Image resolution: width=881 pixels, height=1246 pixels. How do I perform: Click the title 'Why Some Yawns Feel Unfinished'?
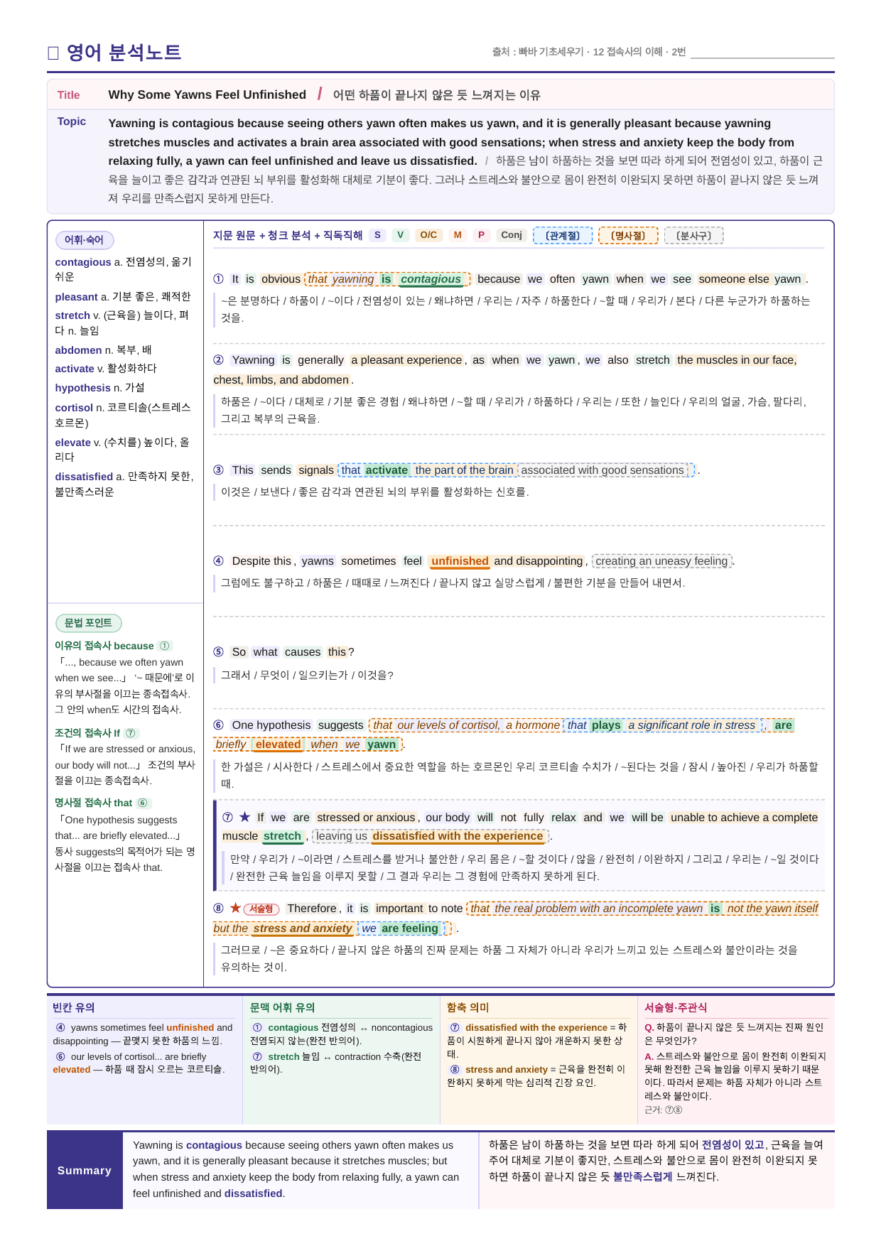click(x=207, y=94)
